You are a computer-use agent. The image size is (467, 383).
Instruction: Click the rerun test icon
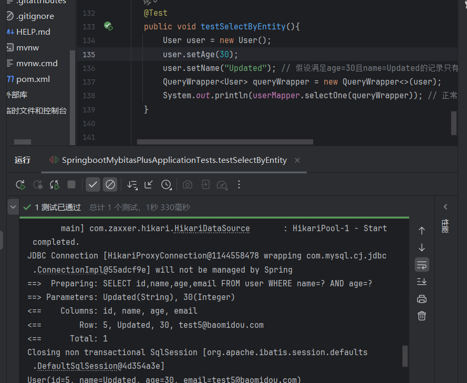(x=20, y=185)
